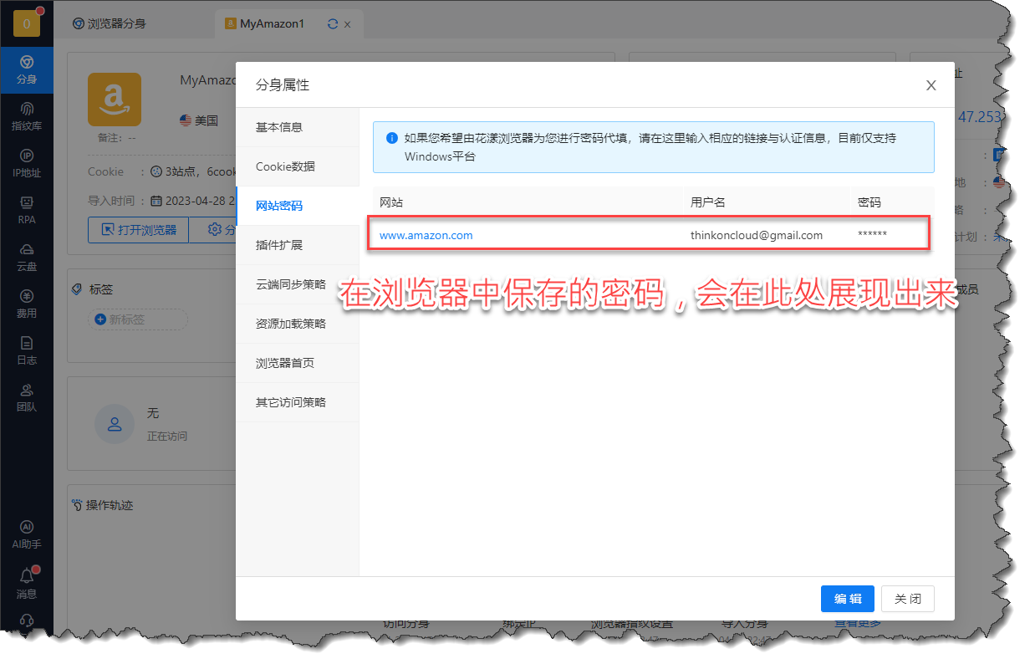Image resolution: width=1030 pixels, height=664 pixels.
Task: Click the user avatar beside 正在访问
Action: point(115,423)
